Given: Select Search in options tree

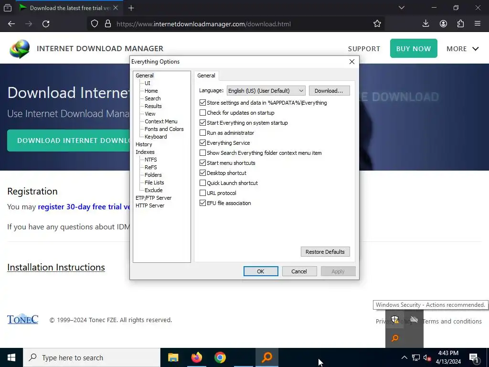Looking at the screenshot, I should (152, 98).
